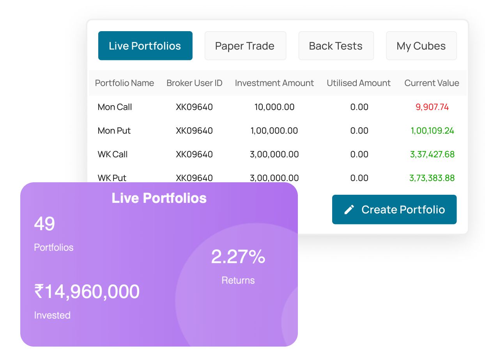The image size is (485, 363).
Task: Open the Mon Put portfolio row
Action: (x=278, y=130)
